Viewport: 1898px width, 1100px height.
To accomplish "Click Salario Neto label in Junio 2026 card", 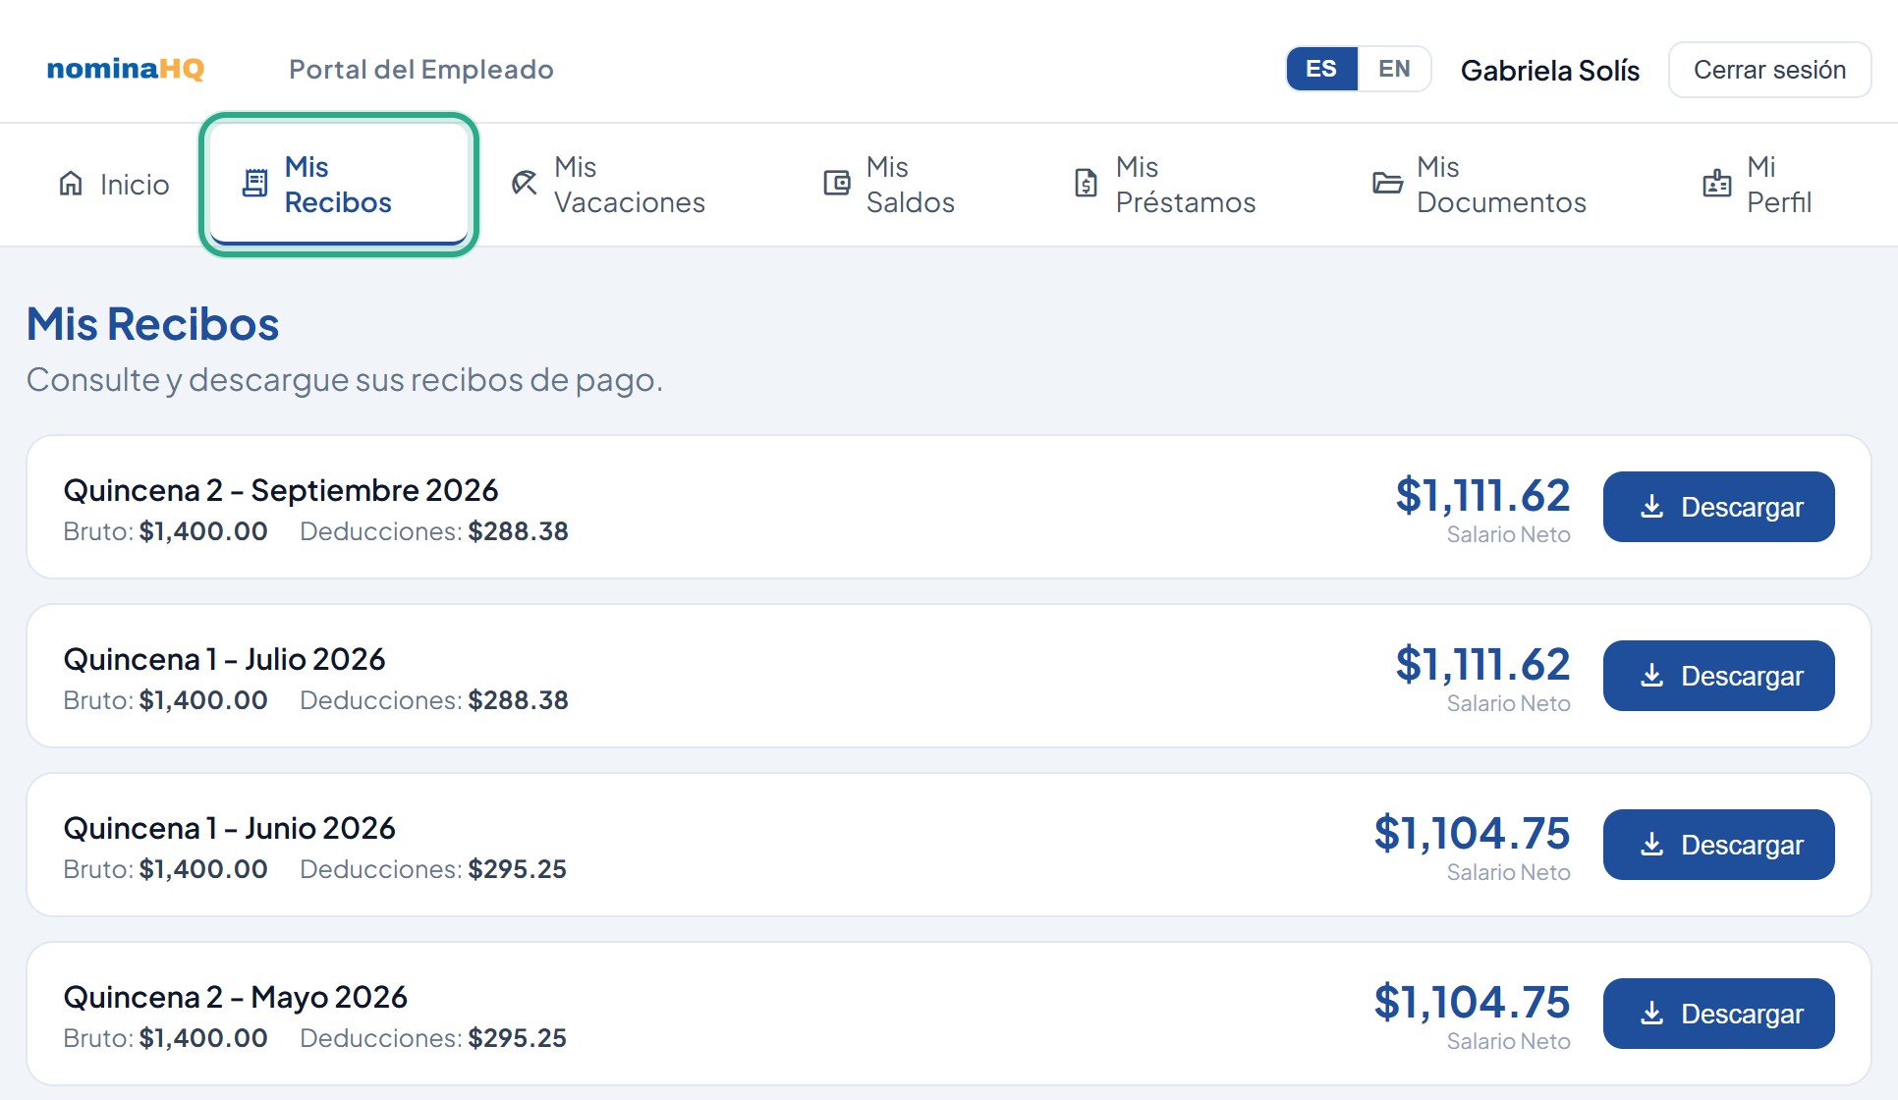I will pyautogui.click(x=1509, y=873).
